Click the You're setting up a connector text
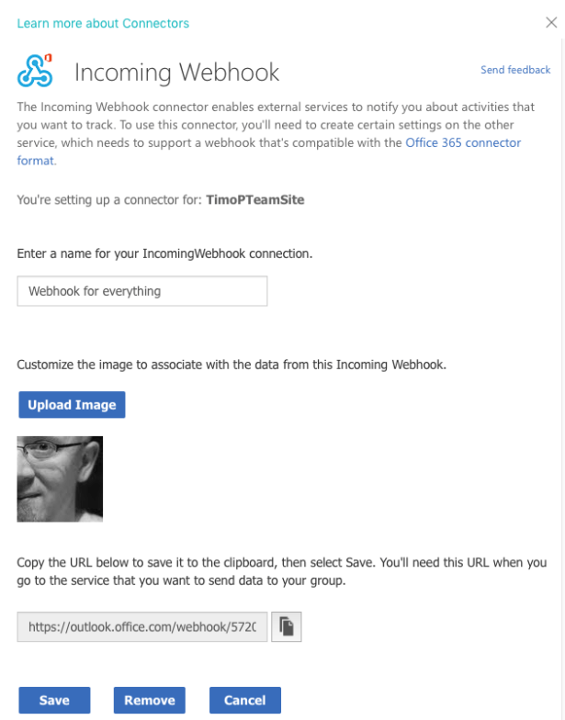 (x=110, y=198)
